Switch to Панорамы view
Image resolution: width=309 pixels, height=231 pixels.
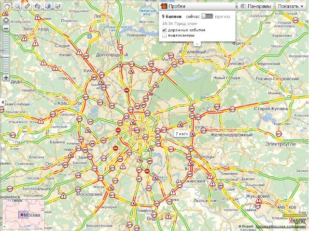[255, 6]
